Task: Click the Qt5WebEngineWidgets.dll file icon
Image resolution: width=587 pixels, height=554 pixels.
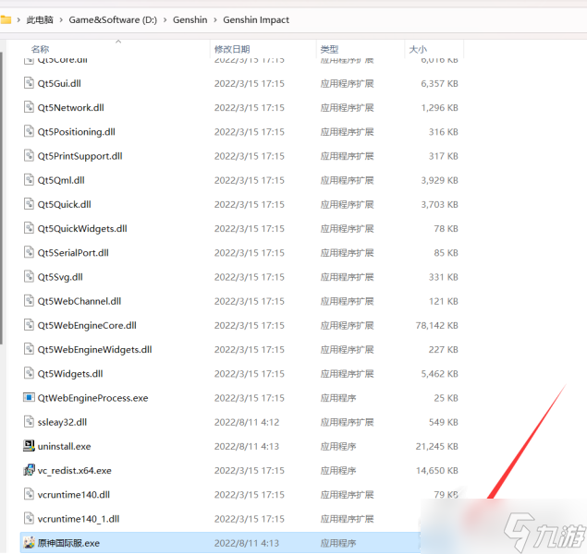Action: pyautogui.click(x=29, y=349)
